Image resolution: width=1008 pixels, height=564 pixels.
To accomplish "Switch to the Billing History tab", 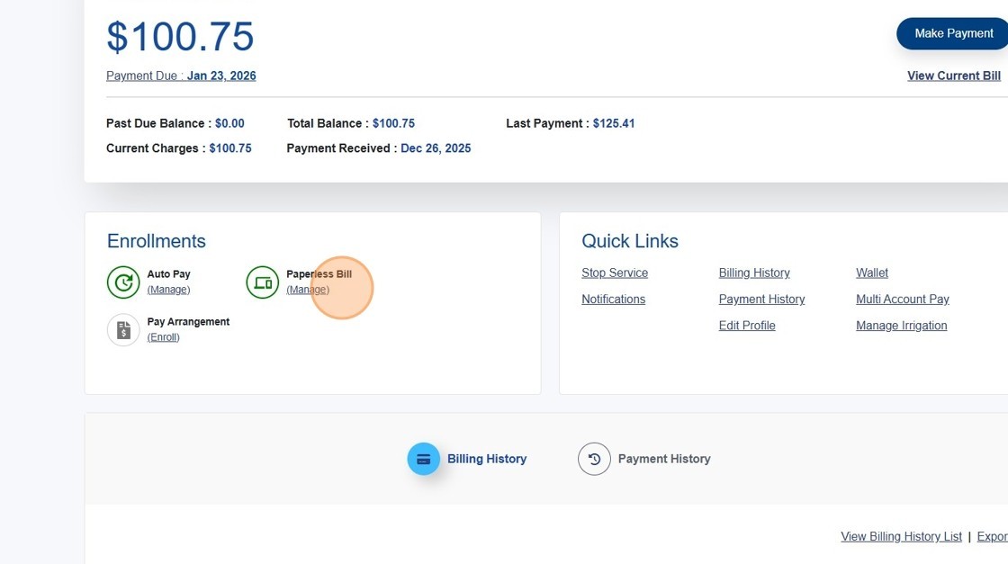I will tap(486, 459).
